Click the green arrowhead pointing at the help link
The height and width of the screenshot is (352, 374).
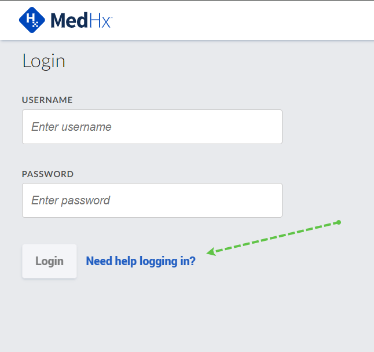pos(211,251)
